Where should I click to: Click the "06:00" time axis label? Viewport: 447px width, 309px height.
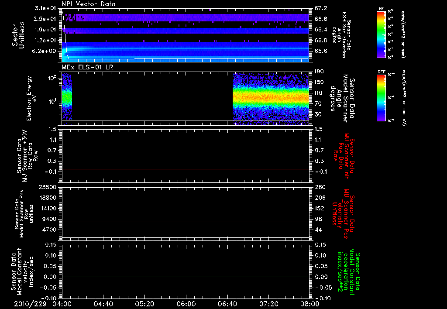186,304
